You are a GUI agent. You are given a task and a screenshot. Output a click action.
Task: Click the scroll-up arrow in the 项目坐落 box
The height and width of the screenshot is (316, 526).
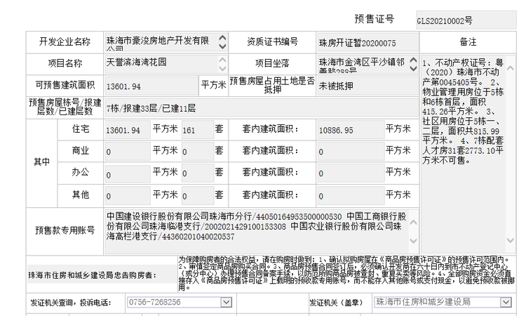pos(414,60)
